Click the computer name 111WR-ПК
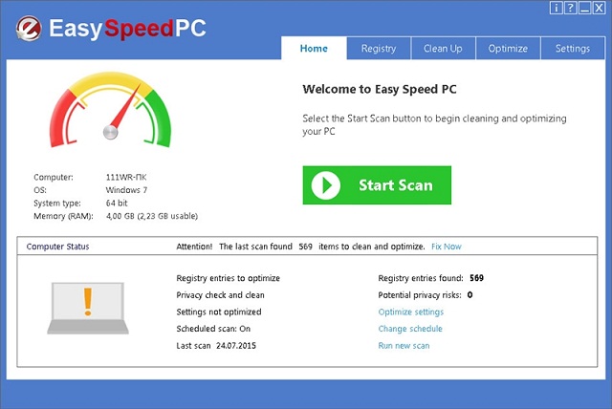The width and height of the screenshot is (612, 409). pyautogui.click(x=126, y=177)
